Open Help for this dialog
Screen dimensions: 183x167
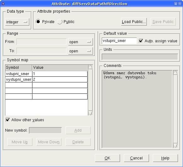165,158
